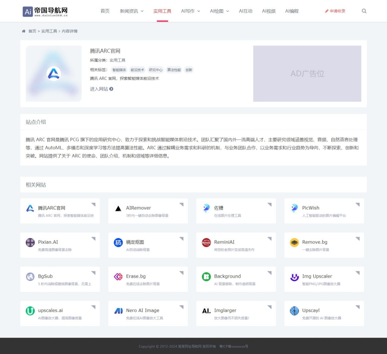Click the green upscales.ai logo icon
The width and height of the screenshot is (387, 354).
point(30,311)
